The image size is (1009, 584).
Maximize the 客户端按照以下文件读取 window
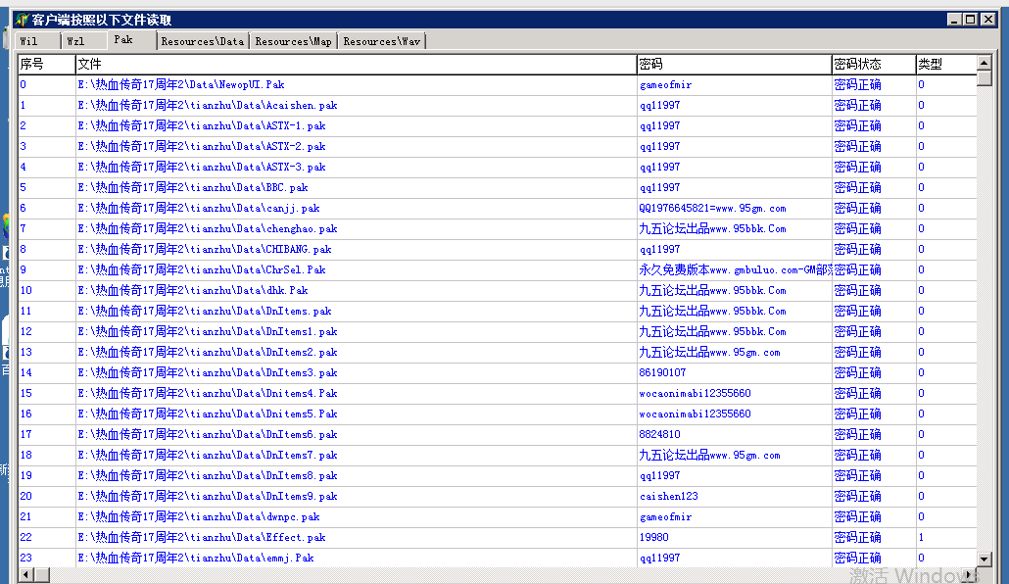[x=971, y=20]
